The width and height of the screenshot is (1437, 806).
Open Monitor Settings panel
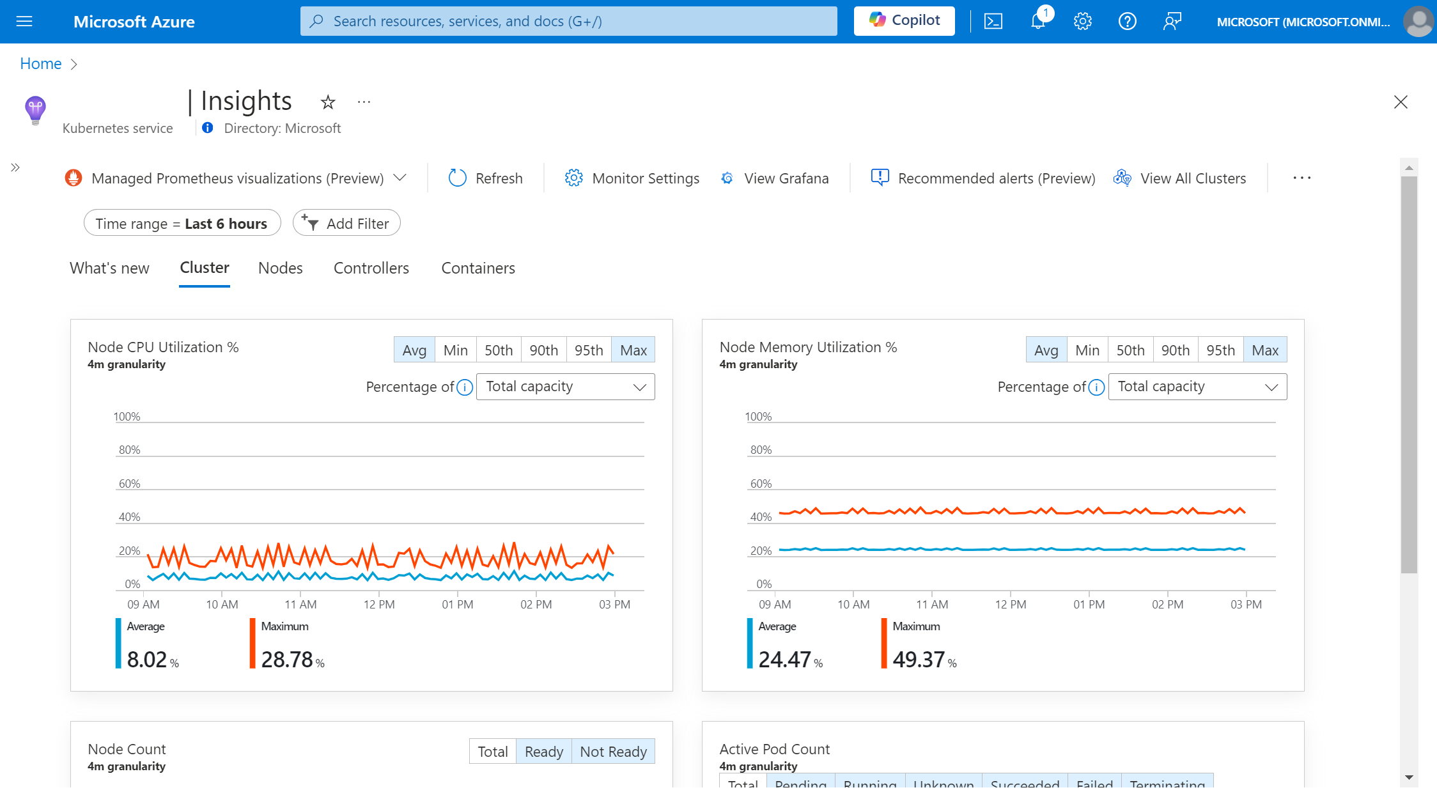point(633,178)
